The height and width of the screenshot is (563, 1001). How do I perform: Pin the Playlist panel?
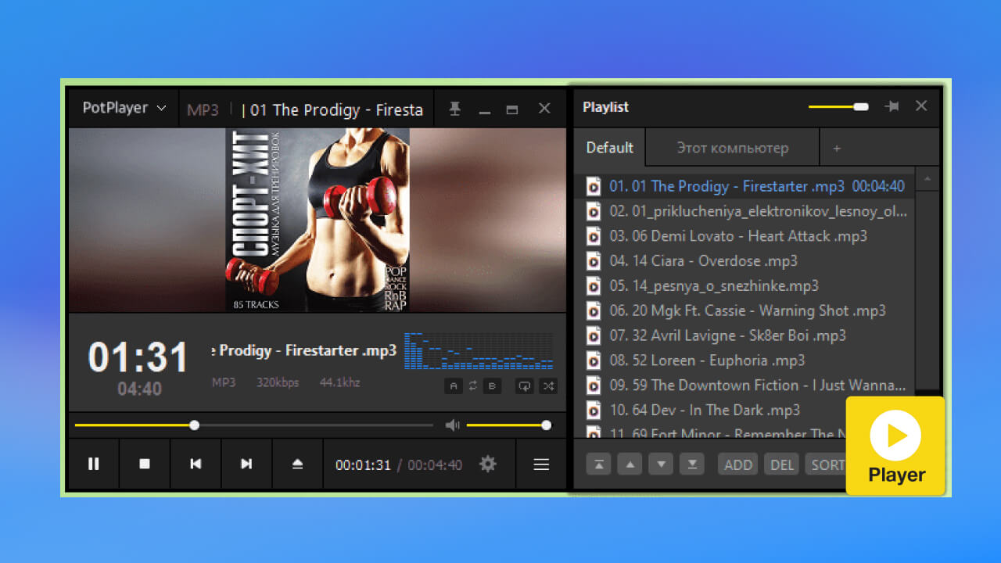pyautogui.click(x=892, y=106)
